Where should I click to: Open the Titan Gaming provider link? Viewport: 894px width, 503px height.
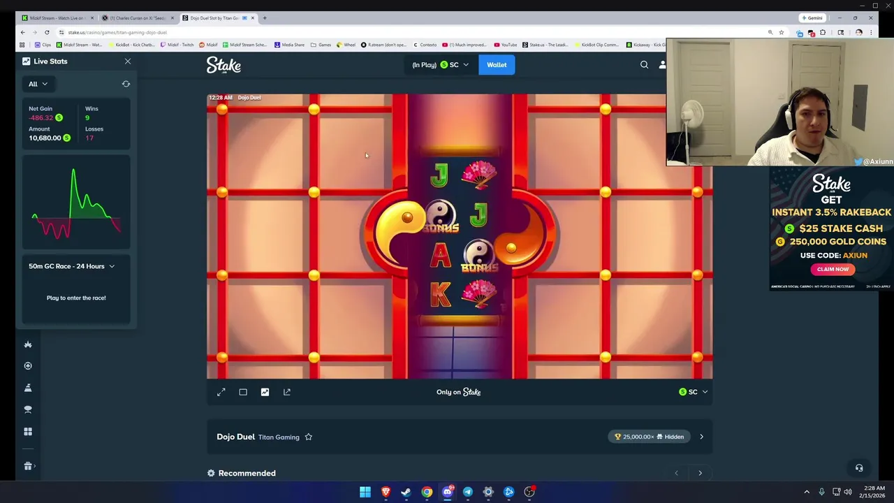pyautogui.click(x=279, y=437)
